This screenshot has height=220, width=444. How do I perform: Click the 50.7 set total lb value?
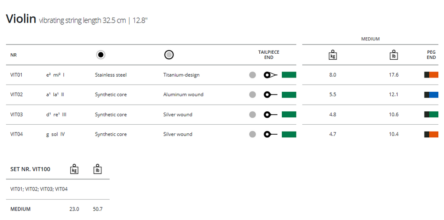coord(98,209)
